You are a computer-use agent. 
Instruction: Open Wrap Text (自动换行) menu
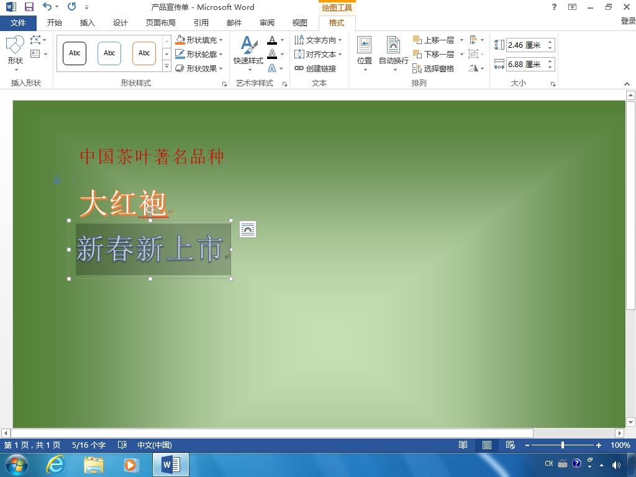[x=393, y=53]
